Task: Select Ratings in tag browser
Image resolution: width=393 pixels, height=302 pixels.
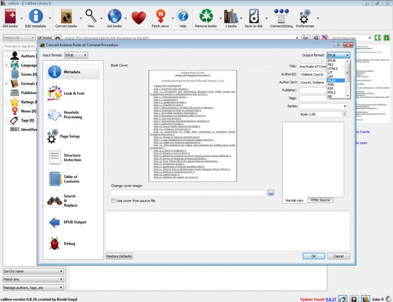Action: (x=24, y=102)
